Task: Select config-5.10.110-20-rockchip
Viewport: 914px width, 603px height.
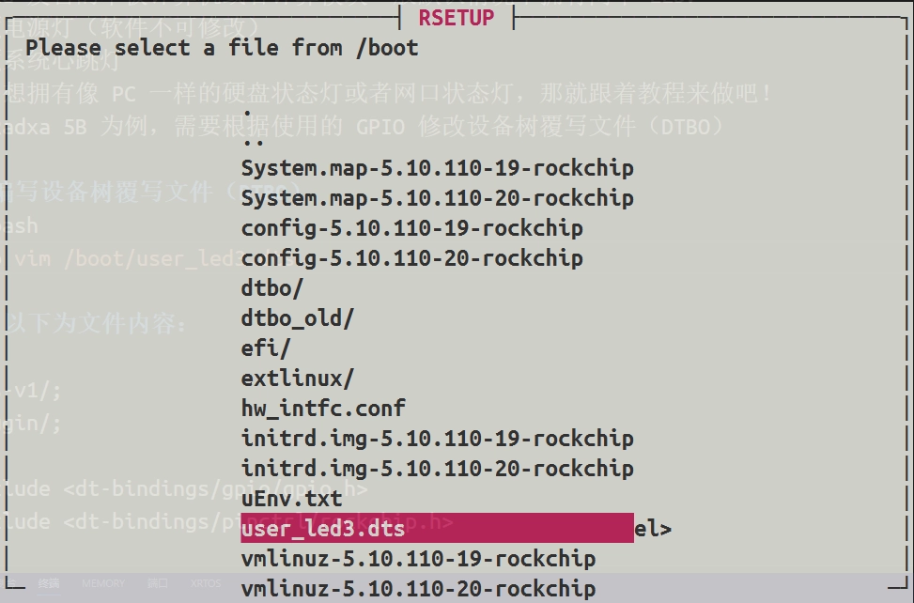Action: point(411,258)
